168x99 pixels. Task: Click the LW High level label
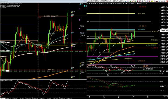(x=151, y=45)
